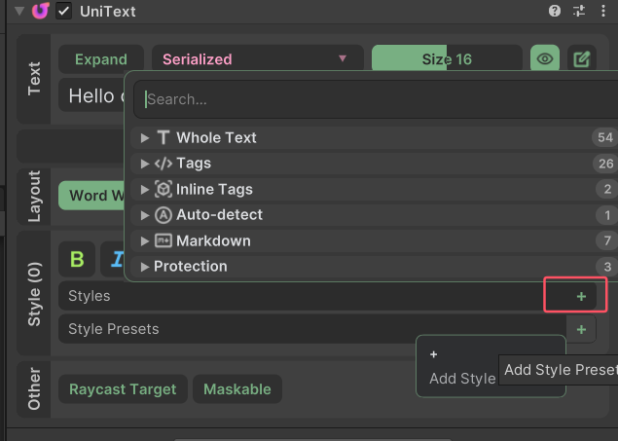This screenshot has height=441, width=618.
Task: Click Add Style in the popup
Action: [x=462, y=379]
